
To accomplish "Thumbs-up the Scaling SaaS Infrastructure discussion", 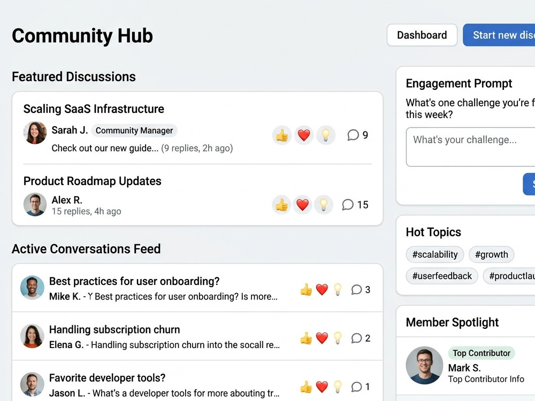I will coord(282,135).
